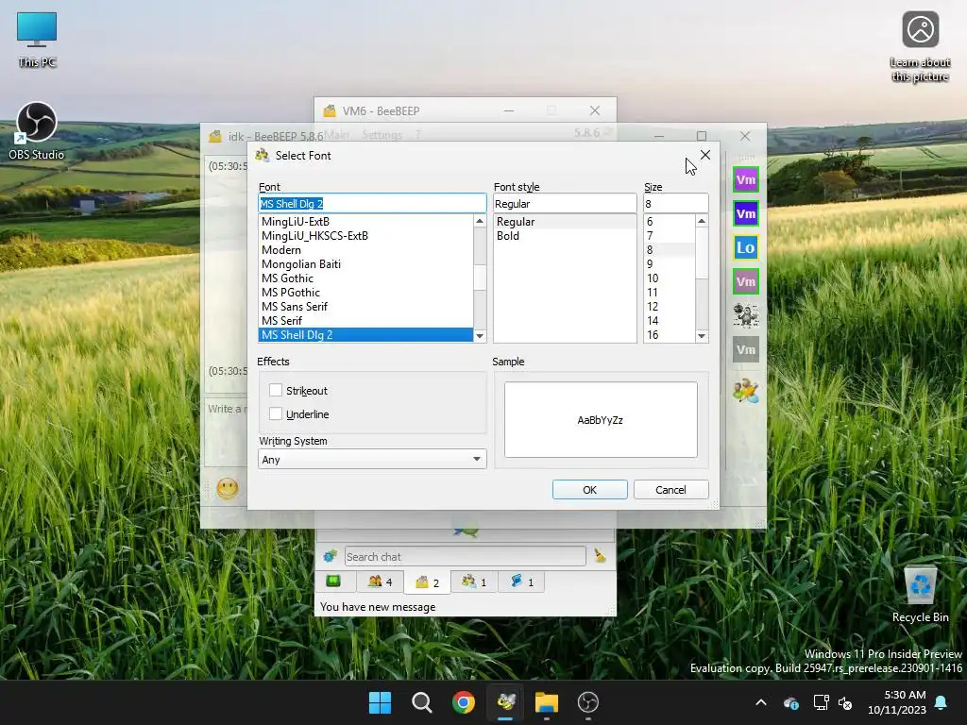This screenshot has height=725, width=967.
Task: Click the Font name input field
Action: (372, 204)
